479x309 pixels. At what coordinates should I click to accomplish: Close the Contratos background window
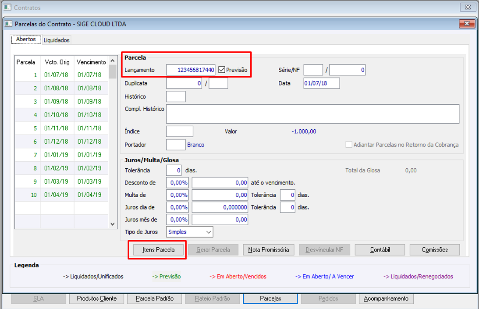point(468,7)
